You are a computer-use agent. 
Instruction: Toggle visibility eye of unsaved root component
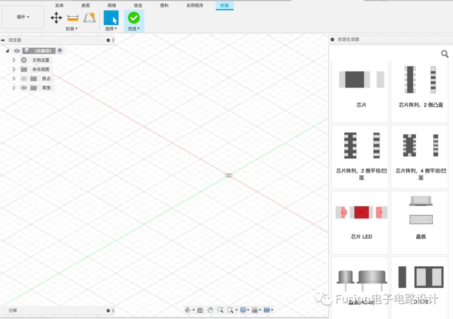coord(17,51)
